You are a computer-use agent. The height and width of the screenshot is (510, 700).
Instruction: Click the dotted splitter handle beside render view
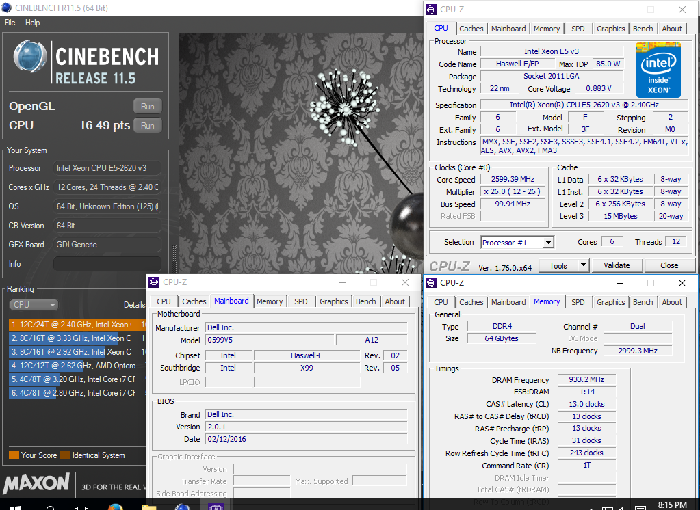coord(174,259)
